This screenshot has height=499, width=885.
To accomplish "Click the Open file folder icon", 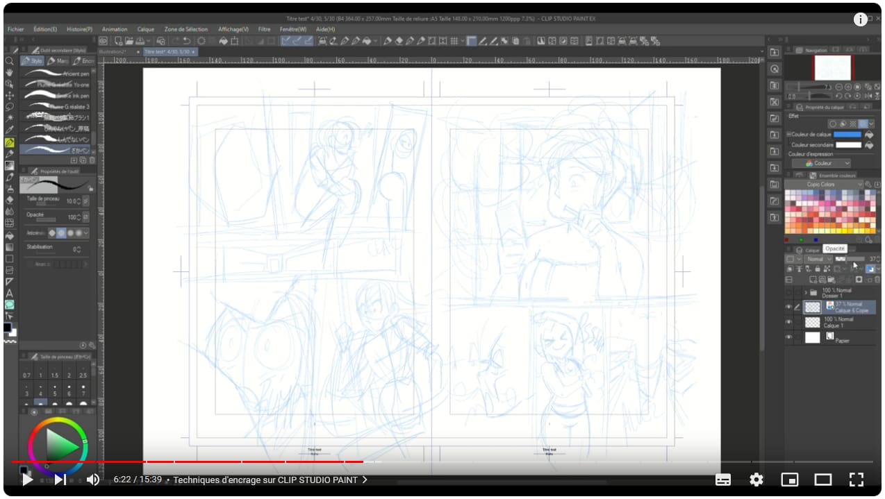I will [x=129, y=41].
